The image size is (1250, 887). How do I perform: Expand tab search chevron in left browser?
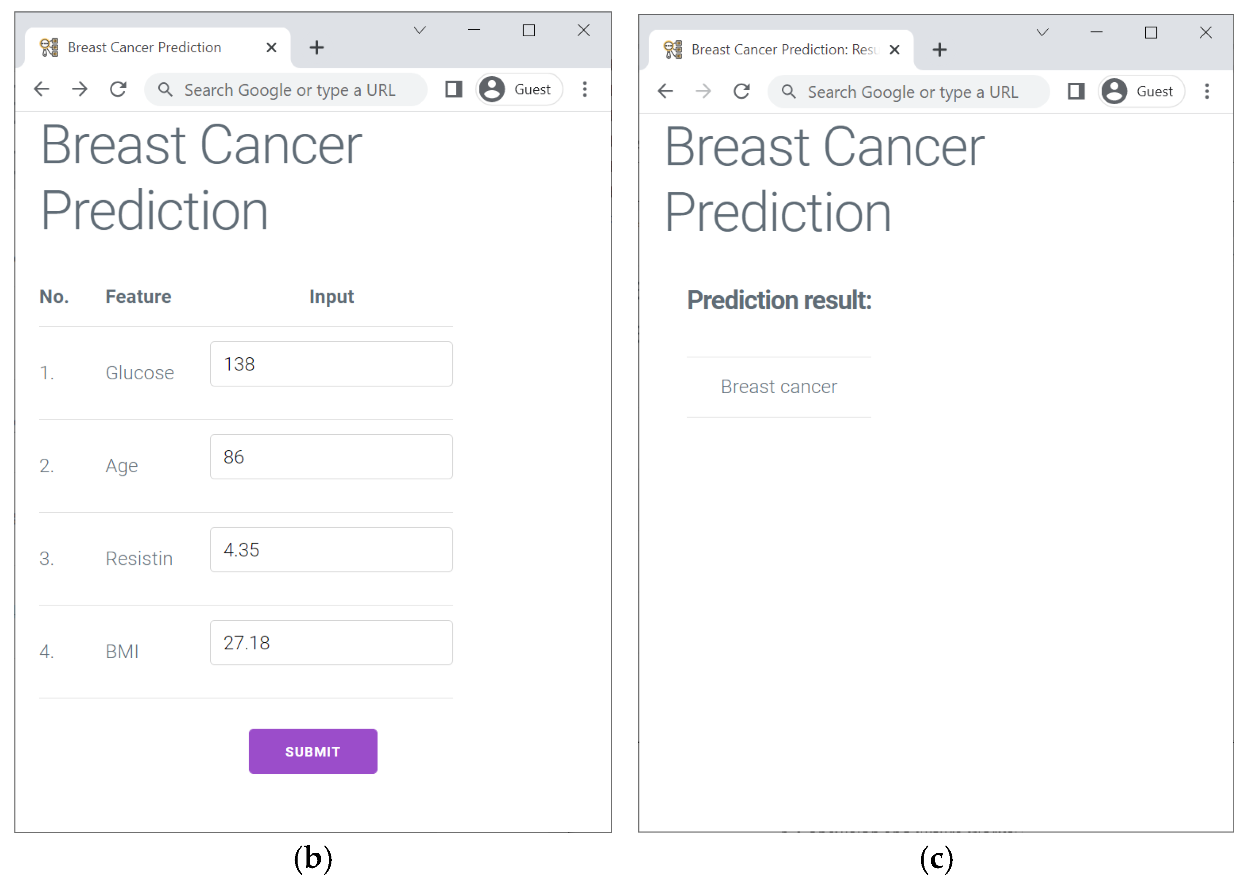420,30
